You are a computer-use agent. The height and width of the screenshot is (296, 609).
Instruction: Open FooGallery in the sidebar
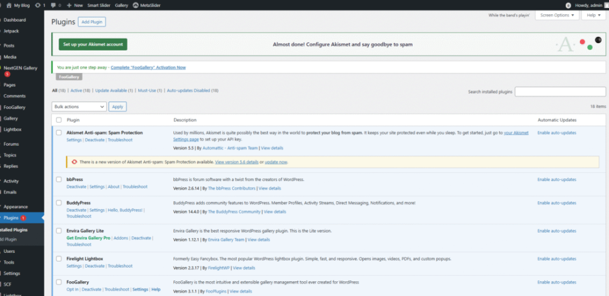(14, 107)
